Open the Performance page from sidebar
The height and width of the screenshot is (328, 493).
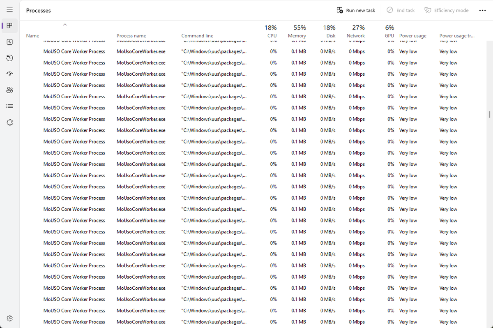pyautogui.click(x=9, y=42)
